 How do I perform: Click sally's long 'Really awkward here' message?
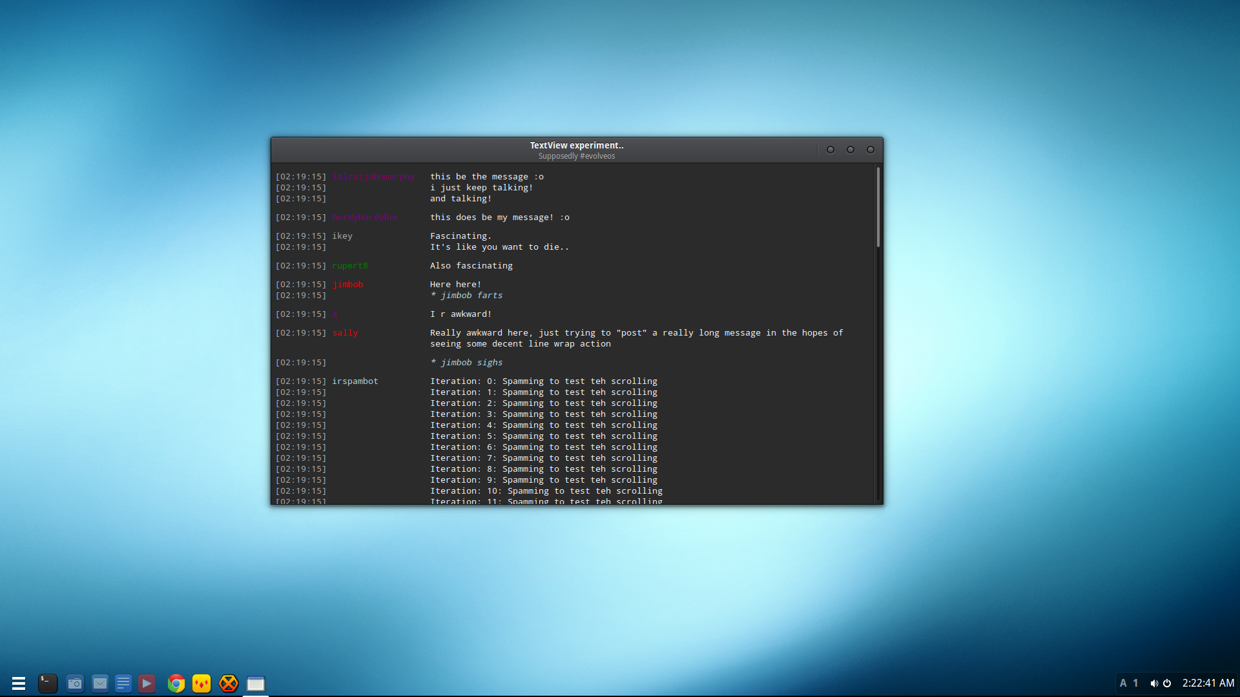click(637, 338)
